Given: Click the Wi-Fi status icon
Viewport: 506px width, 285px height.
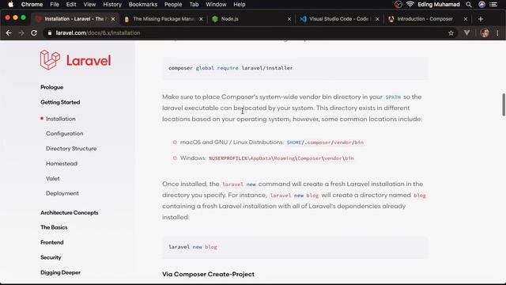Looking at the screenshot, I should pyautogui.click(x=410, y=5).
